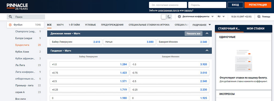Screen dimensions: 274x101
Task: Select handicap +1.0 at 1.284
Action: click(89, 64)
